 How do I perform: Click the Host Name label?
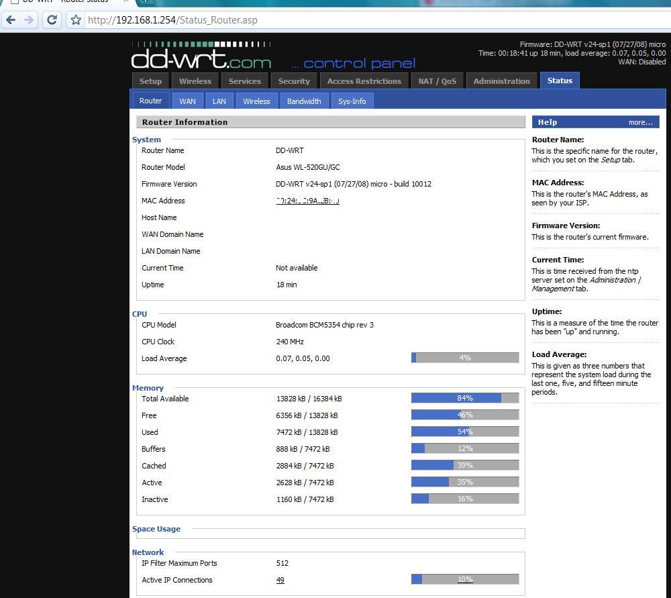click(x=159, y=217)
